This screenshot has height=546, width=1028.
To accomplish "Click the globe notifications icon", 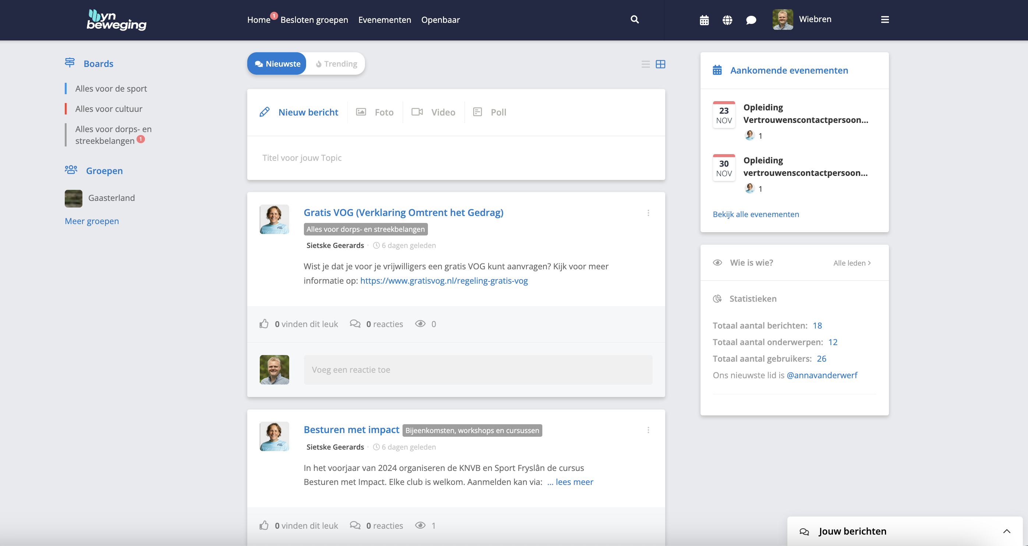I will pyautogui.click(x=727, y=20).
